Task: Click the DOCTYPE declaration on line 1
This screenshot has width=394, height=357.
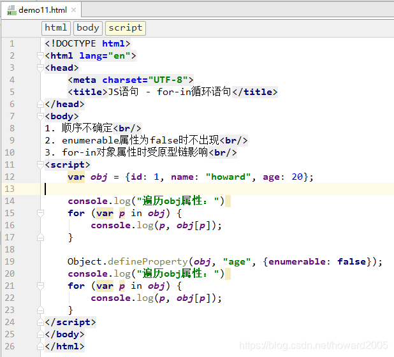Action: click(87, 43)
